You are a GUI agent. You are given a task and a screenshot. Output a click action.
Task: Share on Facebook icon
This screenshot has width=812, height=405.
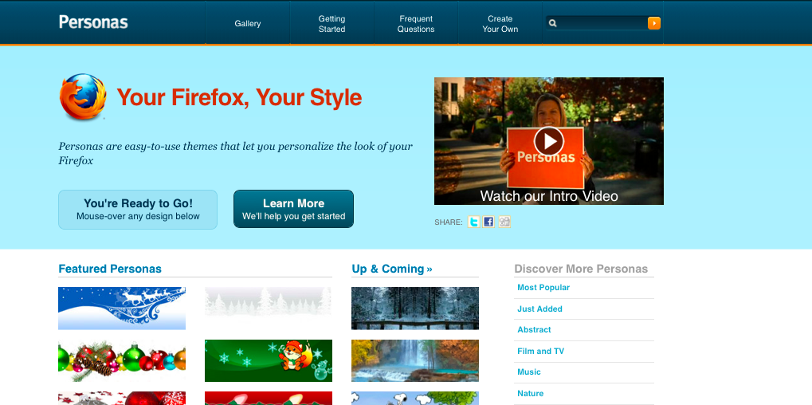[x=488, y=222]
